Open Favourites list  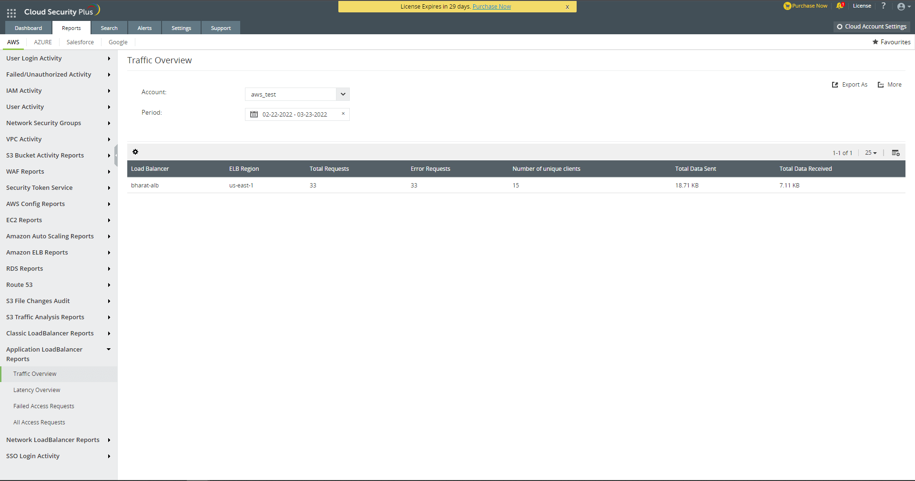coord(891,42)
